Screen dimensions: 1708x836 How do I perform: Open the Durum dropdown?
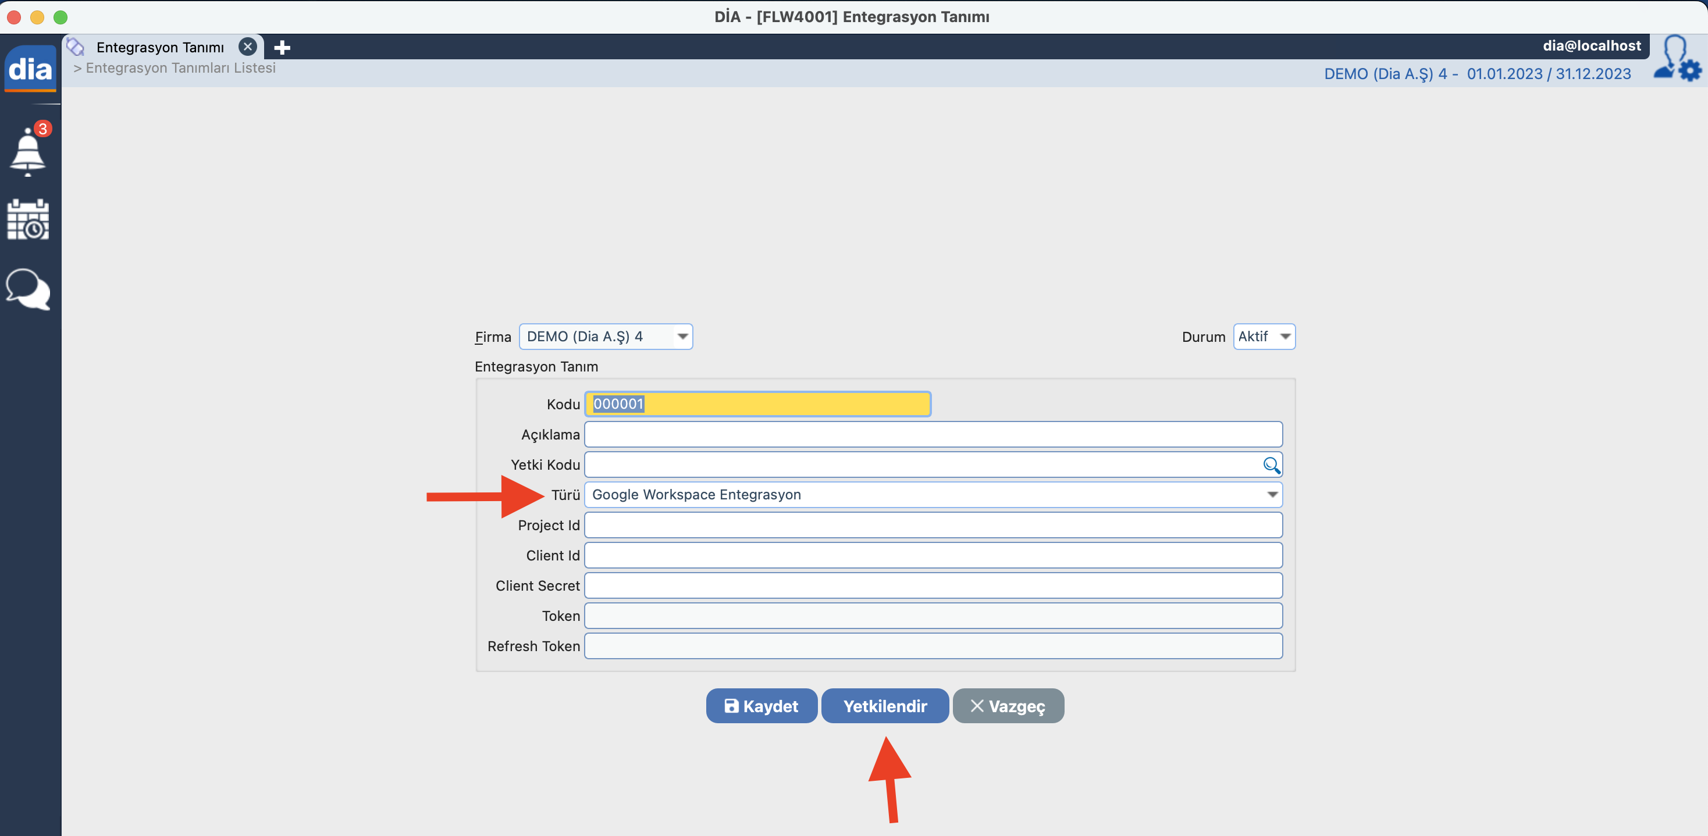point(1284,337)
